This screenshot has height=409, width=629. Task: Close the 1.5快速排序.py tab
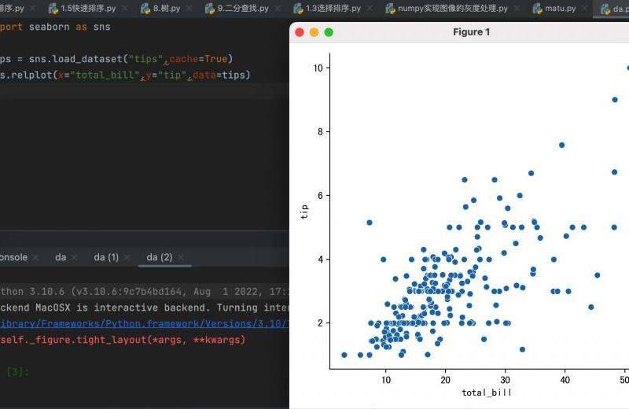[x=124, y=9]
